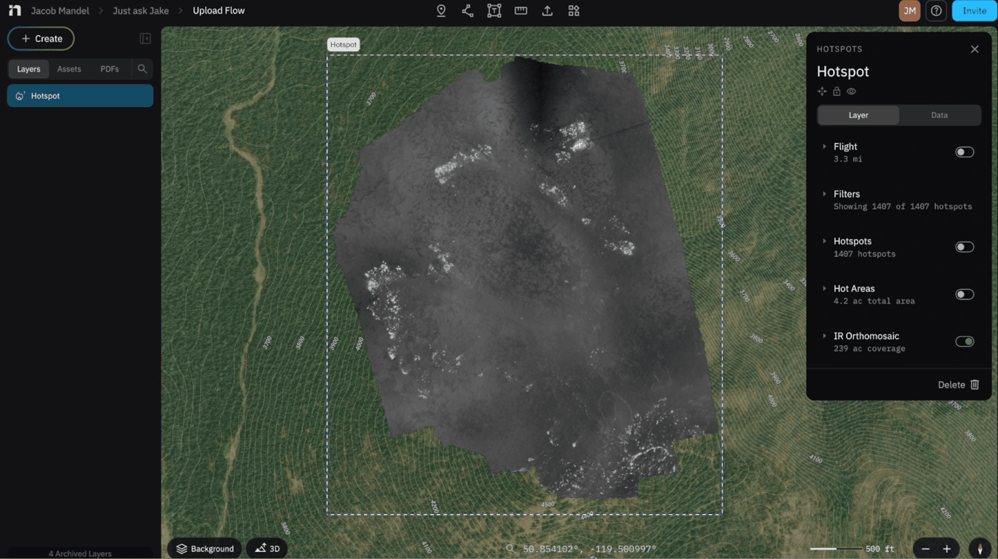This screenshot has width=998, height=559.
Task: Click the upload icon in top toolbar
Action: 547,11
